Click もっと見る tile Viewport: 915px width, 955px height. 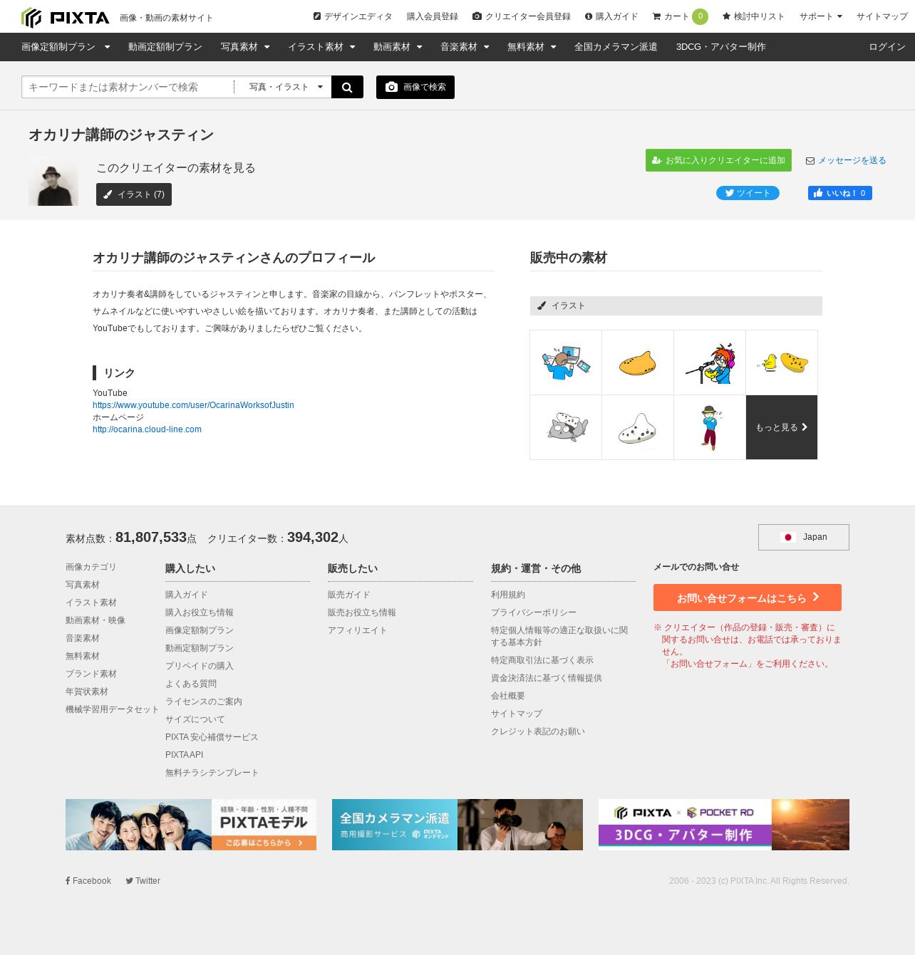(782, 427)
